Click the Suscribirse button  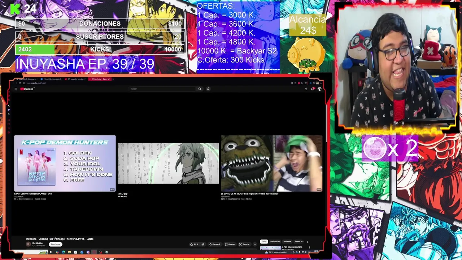point(56,244)
